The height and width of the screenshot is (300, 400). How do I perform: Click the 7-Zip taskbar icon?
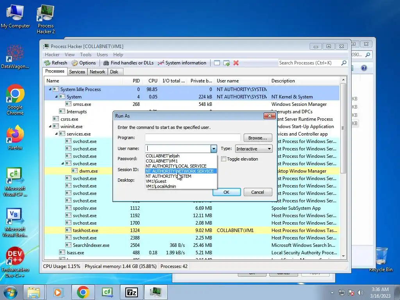(x=132, y=292)
